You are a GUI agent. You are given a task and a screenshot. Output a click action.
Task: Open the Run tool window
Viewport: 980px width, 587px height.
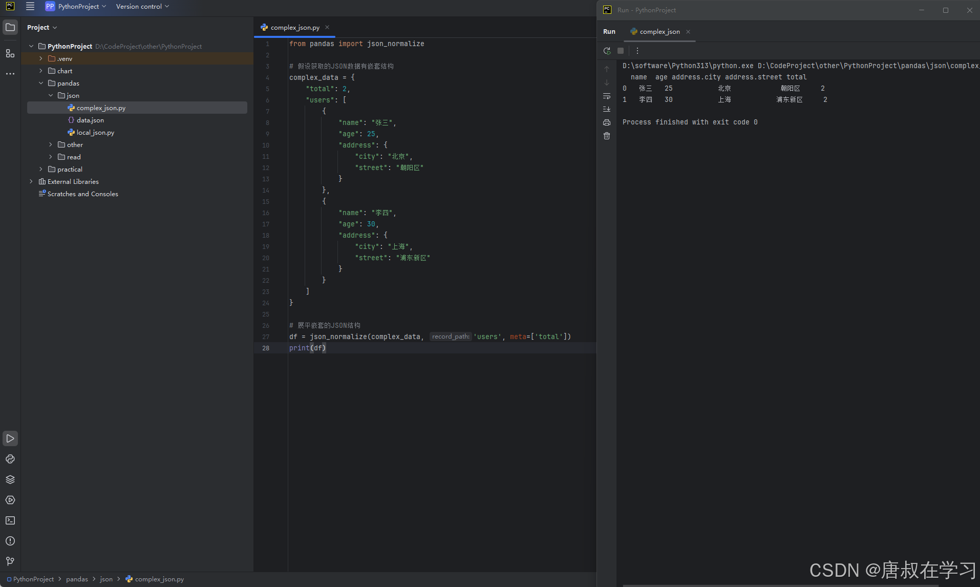[10, 438]
